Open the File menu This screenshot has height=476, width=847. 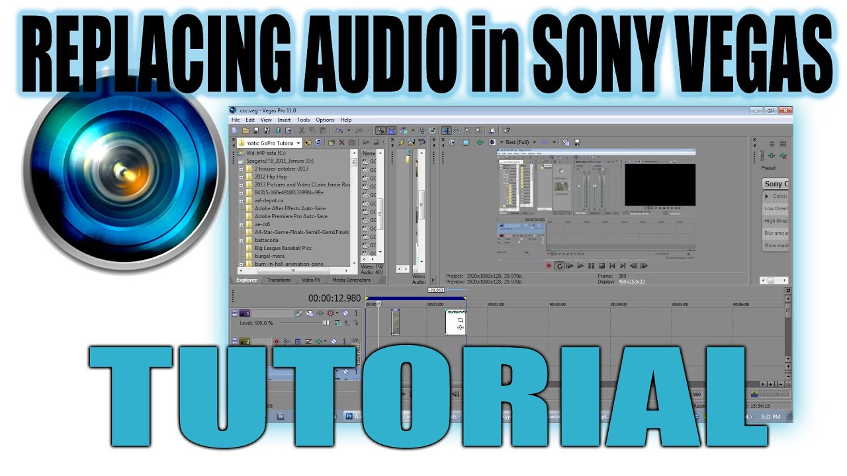(235, 120)
